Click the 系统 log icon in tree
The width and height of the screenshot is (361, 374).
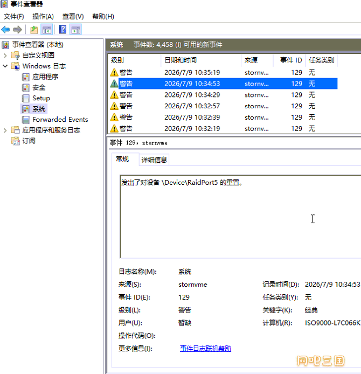(25, 109)
